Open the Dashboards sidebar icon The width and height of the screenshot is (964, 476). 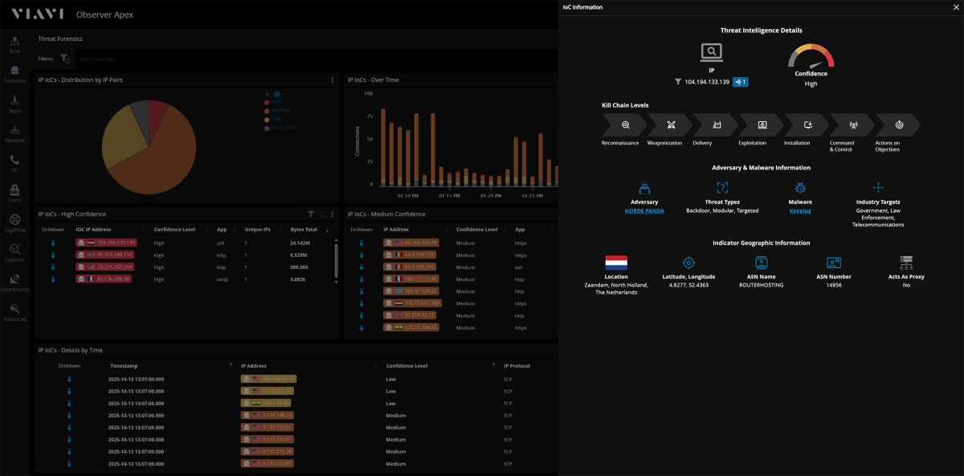click(x=14, y=283)
